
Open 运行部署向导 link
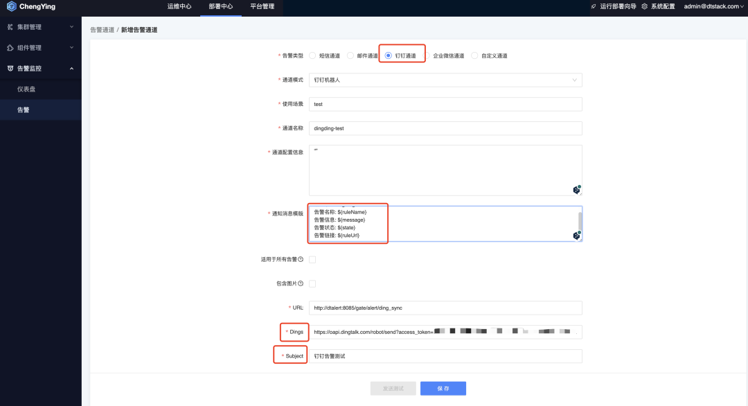coord(618,6)
